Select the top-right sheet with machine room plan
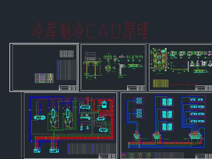The height and width of the screenshot is (159, 212). (180, 68)
